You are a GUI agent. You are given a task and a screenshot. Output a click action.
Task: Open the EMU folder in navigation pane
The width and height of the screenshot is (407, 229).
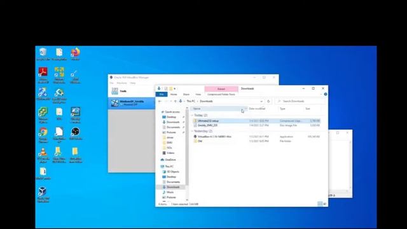[x=170, y=142]
